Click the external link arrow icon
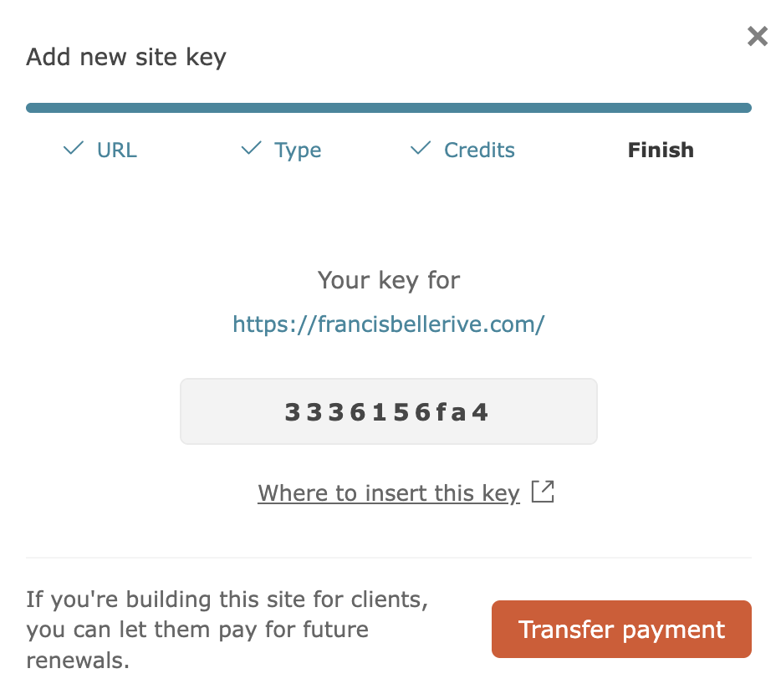Viewport: 781px width, 694px height. 544,492
